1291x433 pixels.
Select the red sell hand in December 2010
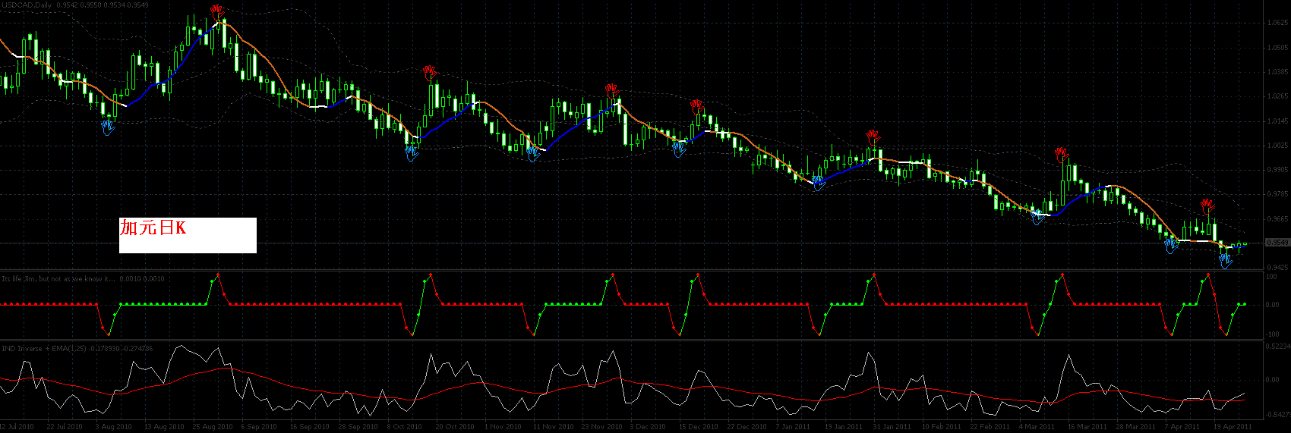coord(697,106)
